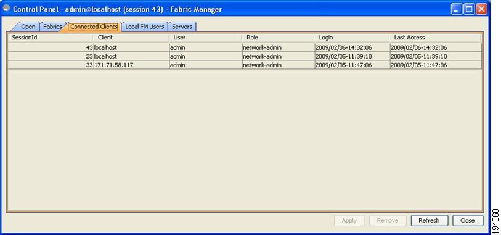Select localhost client in session 43 row
The image size is (501, 235).
pos(131,47)
